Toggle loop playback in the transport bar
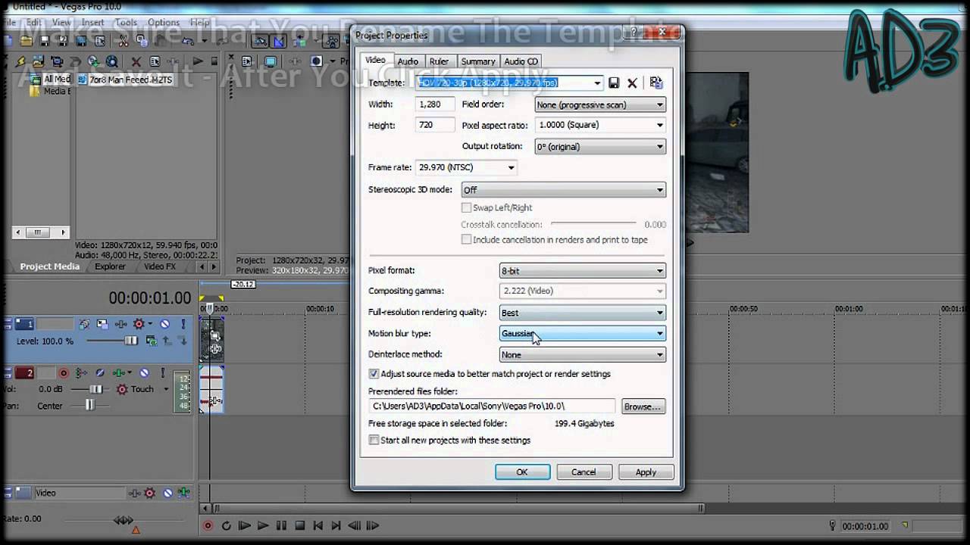 226,525
